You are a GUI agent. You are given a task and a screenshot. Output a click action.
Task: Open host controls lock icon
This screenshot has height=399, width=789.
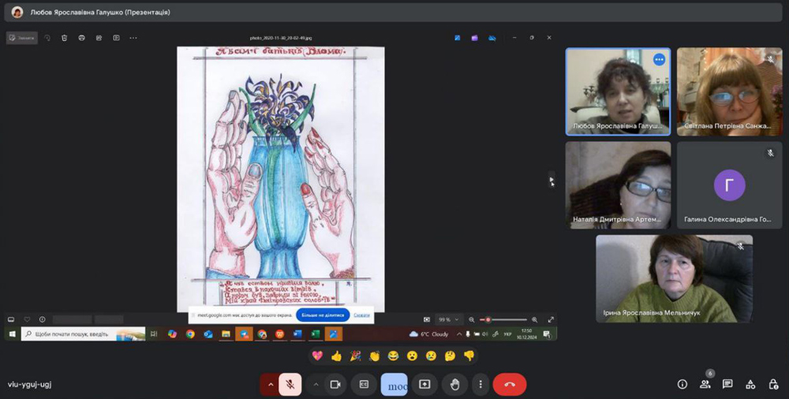tap(772, 384)
